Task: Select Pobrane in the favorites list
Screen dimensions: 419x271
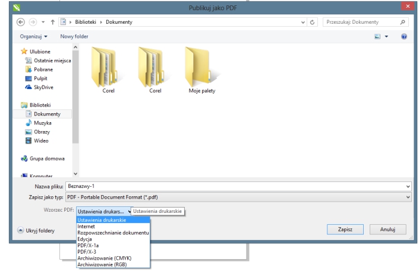Action: (x=34, y=68)
